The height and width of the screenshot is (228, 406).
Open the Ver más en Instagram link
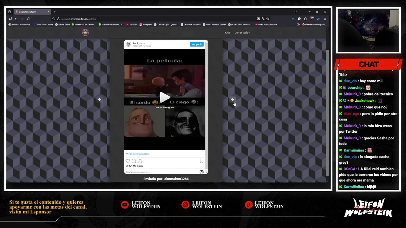click(137, 154)
